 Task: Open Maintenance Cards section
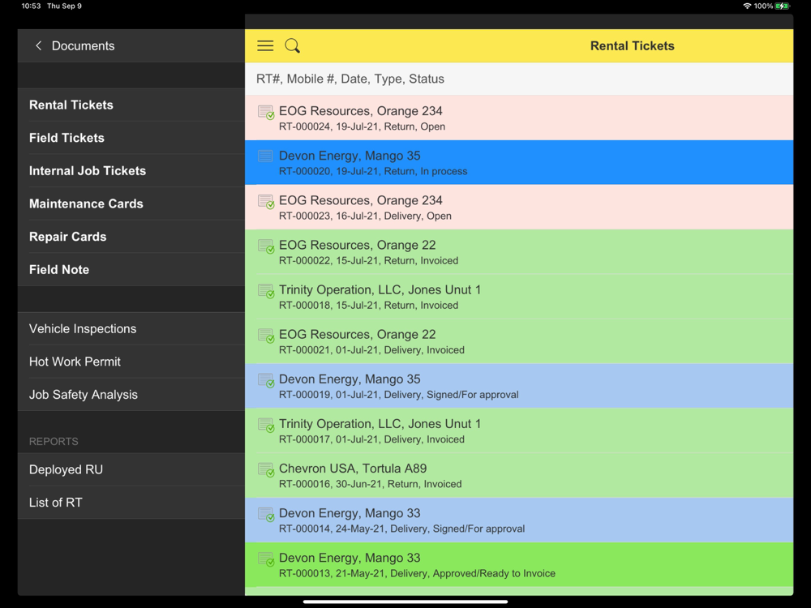[x=131, y=203]
